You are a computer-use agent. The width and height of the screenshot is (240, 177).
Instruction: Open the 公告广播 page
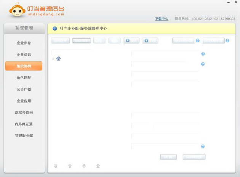pyautogui.click(x=24, y=89)
